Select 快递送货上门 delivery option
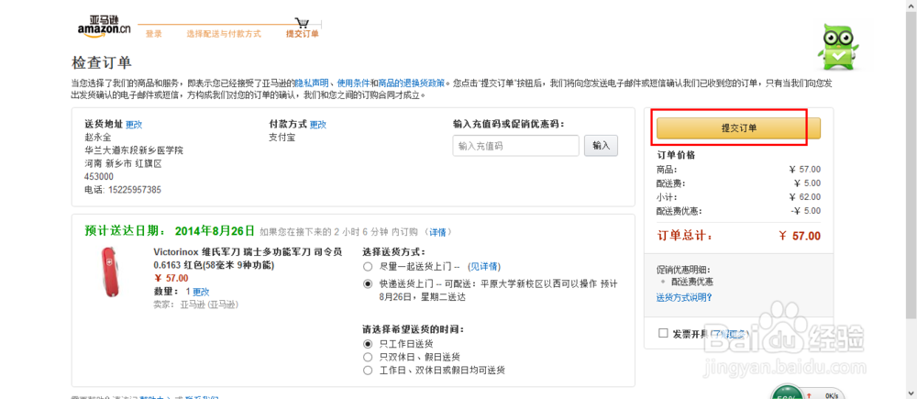 coord(368,284)
